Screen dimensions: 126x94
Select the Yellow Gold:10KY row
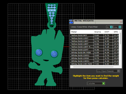94,38
